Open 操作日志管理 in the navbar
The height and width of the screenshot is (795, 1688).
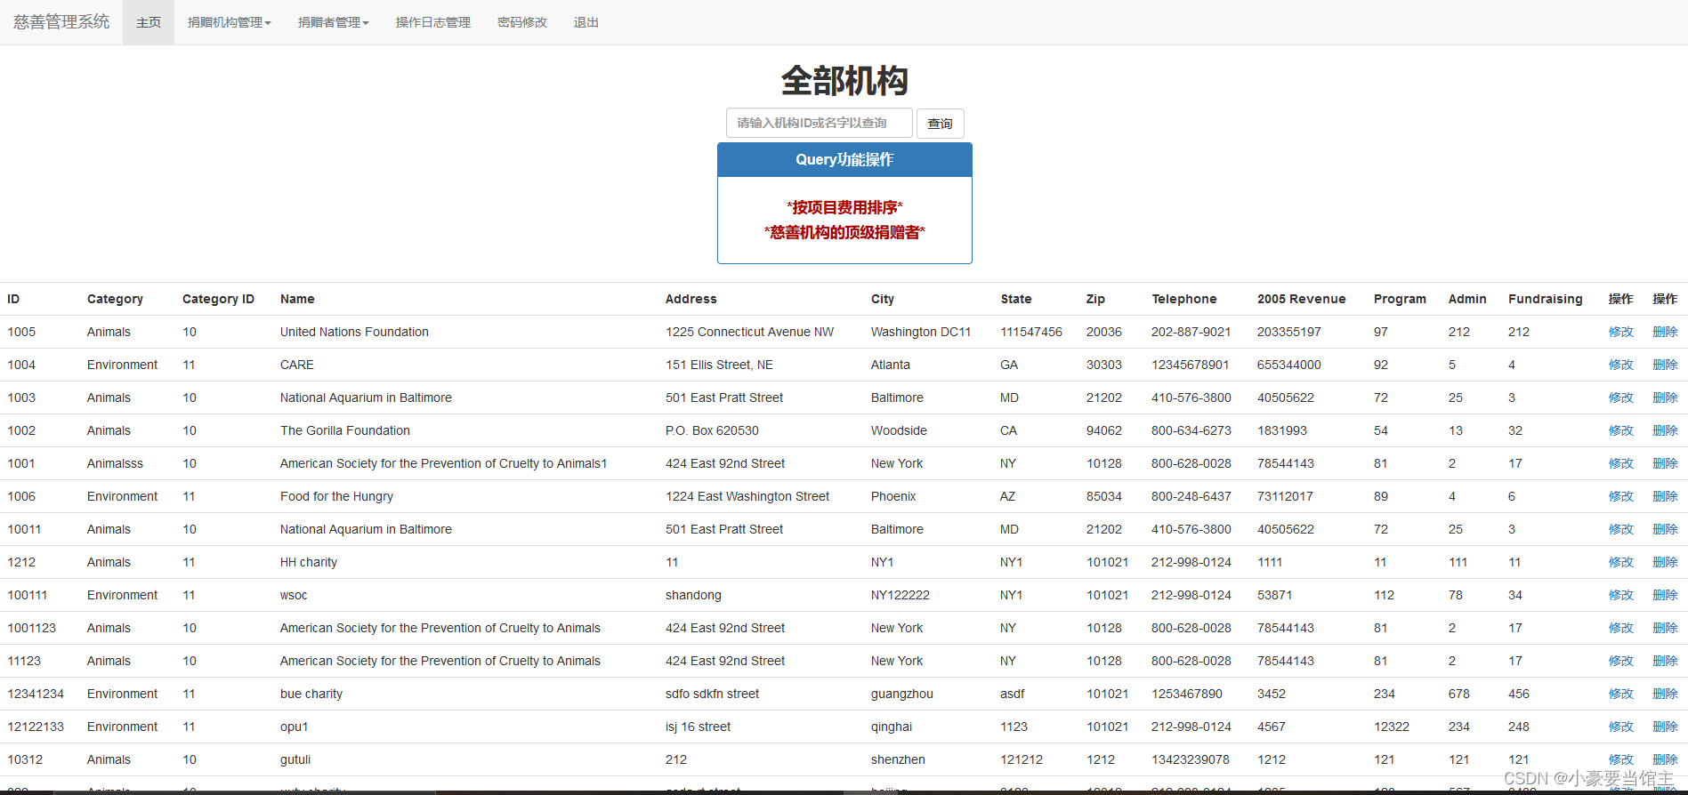[x=433, y=22]
